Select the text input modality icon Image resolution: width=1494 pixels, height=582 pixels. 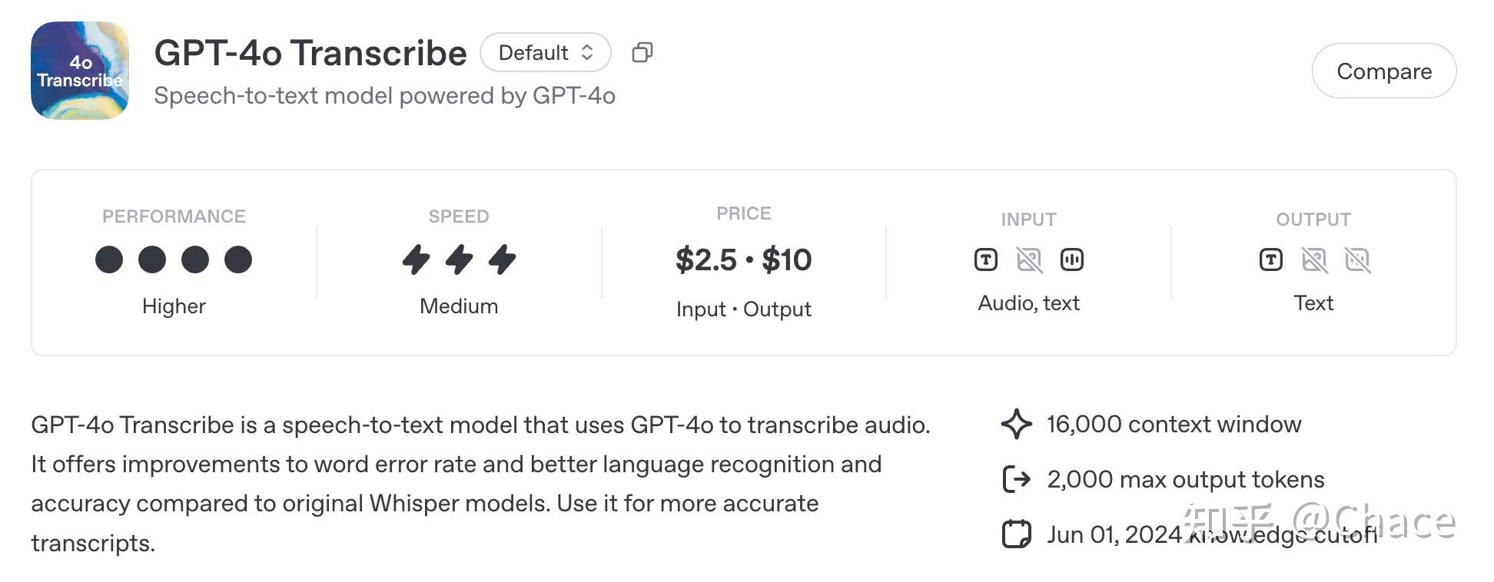click(x=986, y=260)
